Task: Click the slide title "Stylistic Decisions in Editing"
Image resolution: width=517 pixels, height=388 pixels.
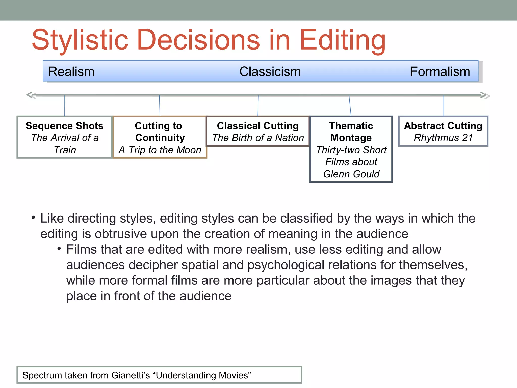Action: 209,40
